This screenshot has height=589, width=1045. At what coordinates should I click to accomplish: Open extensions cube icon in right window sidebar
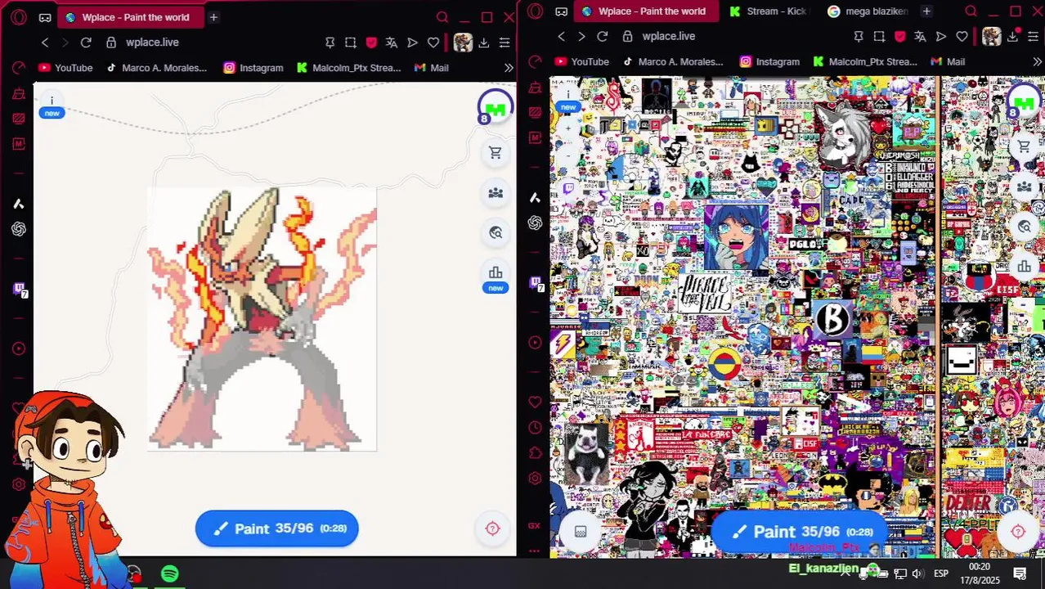pos(535,452)
